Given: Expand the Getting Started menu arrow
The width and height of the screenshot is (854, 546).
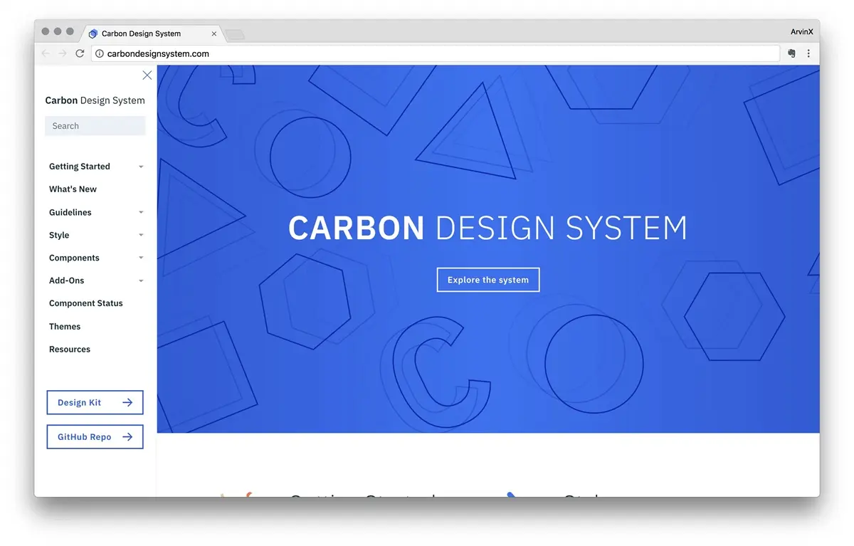Looking at the screenshot, I should click(x=141, y=167).
